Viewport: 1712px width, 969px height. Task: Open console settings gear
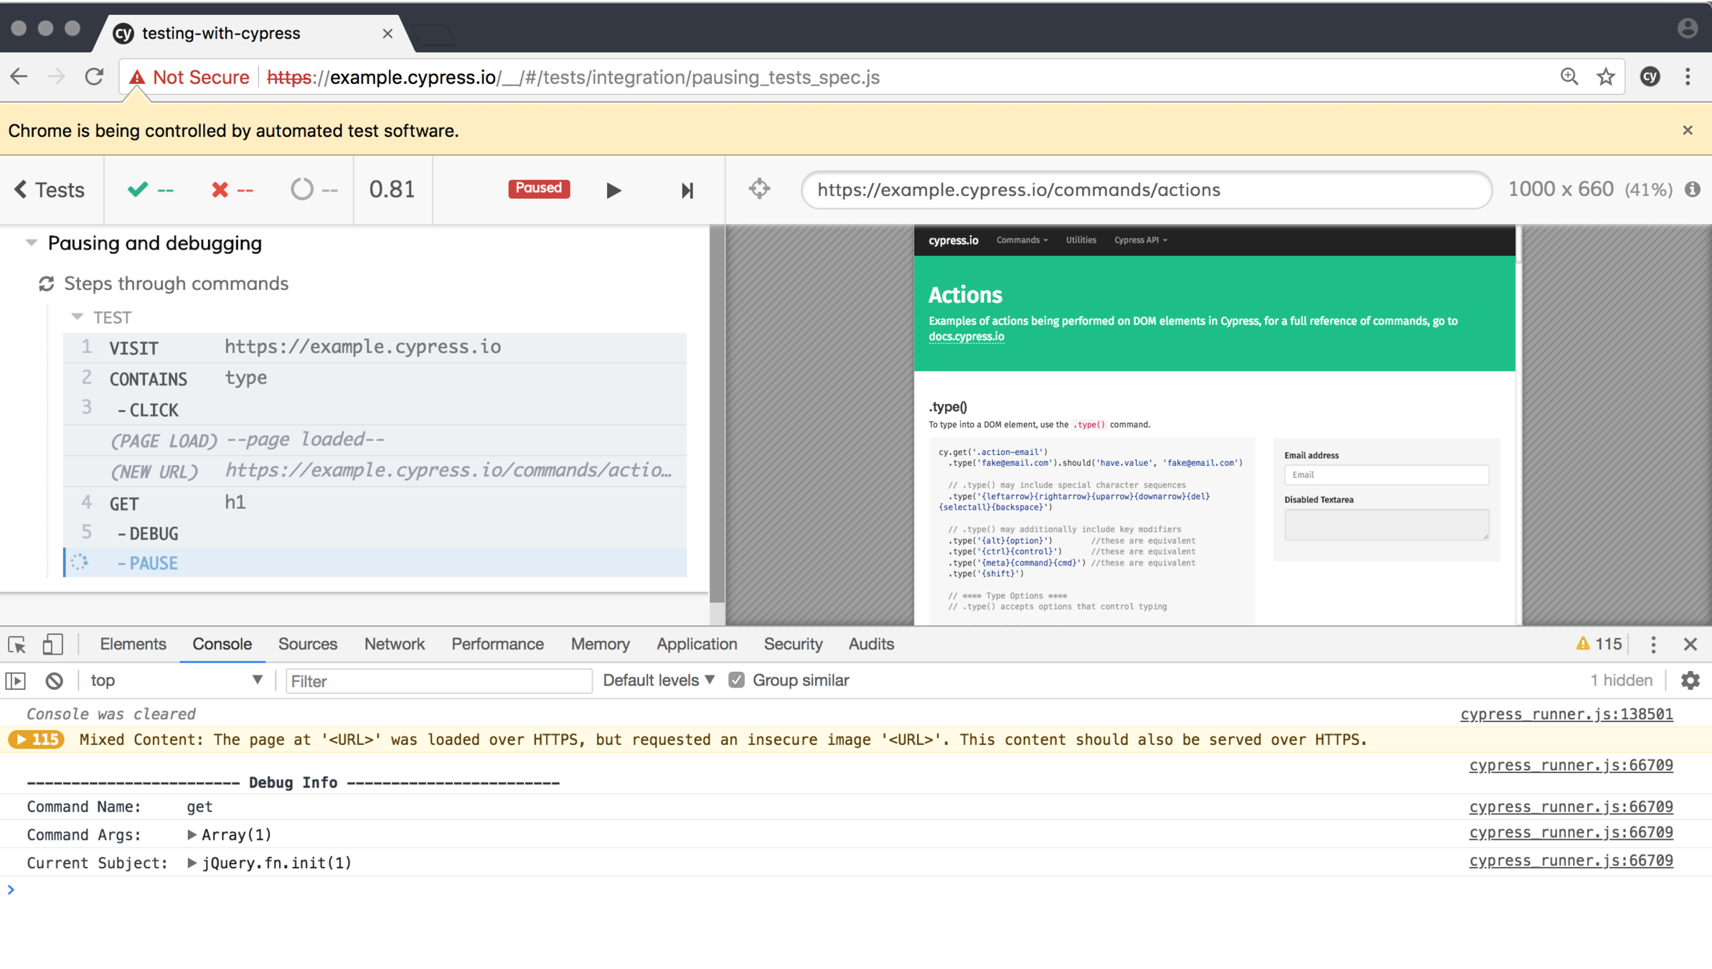pyautogui.click(x=1690, y=680)
